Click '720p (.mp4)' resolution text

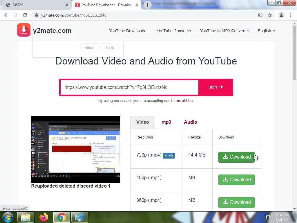(x=149, y=155)
